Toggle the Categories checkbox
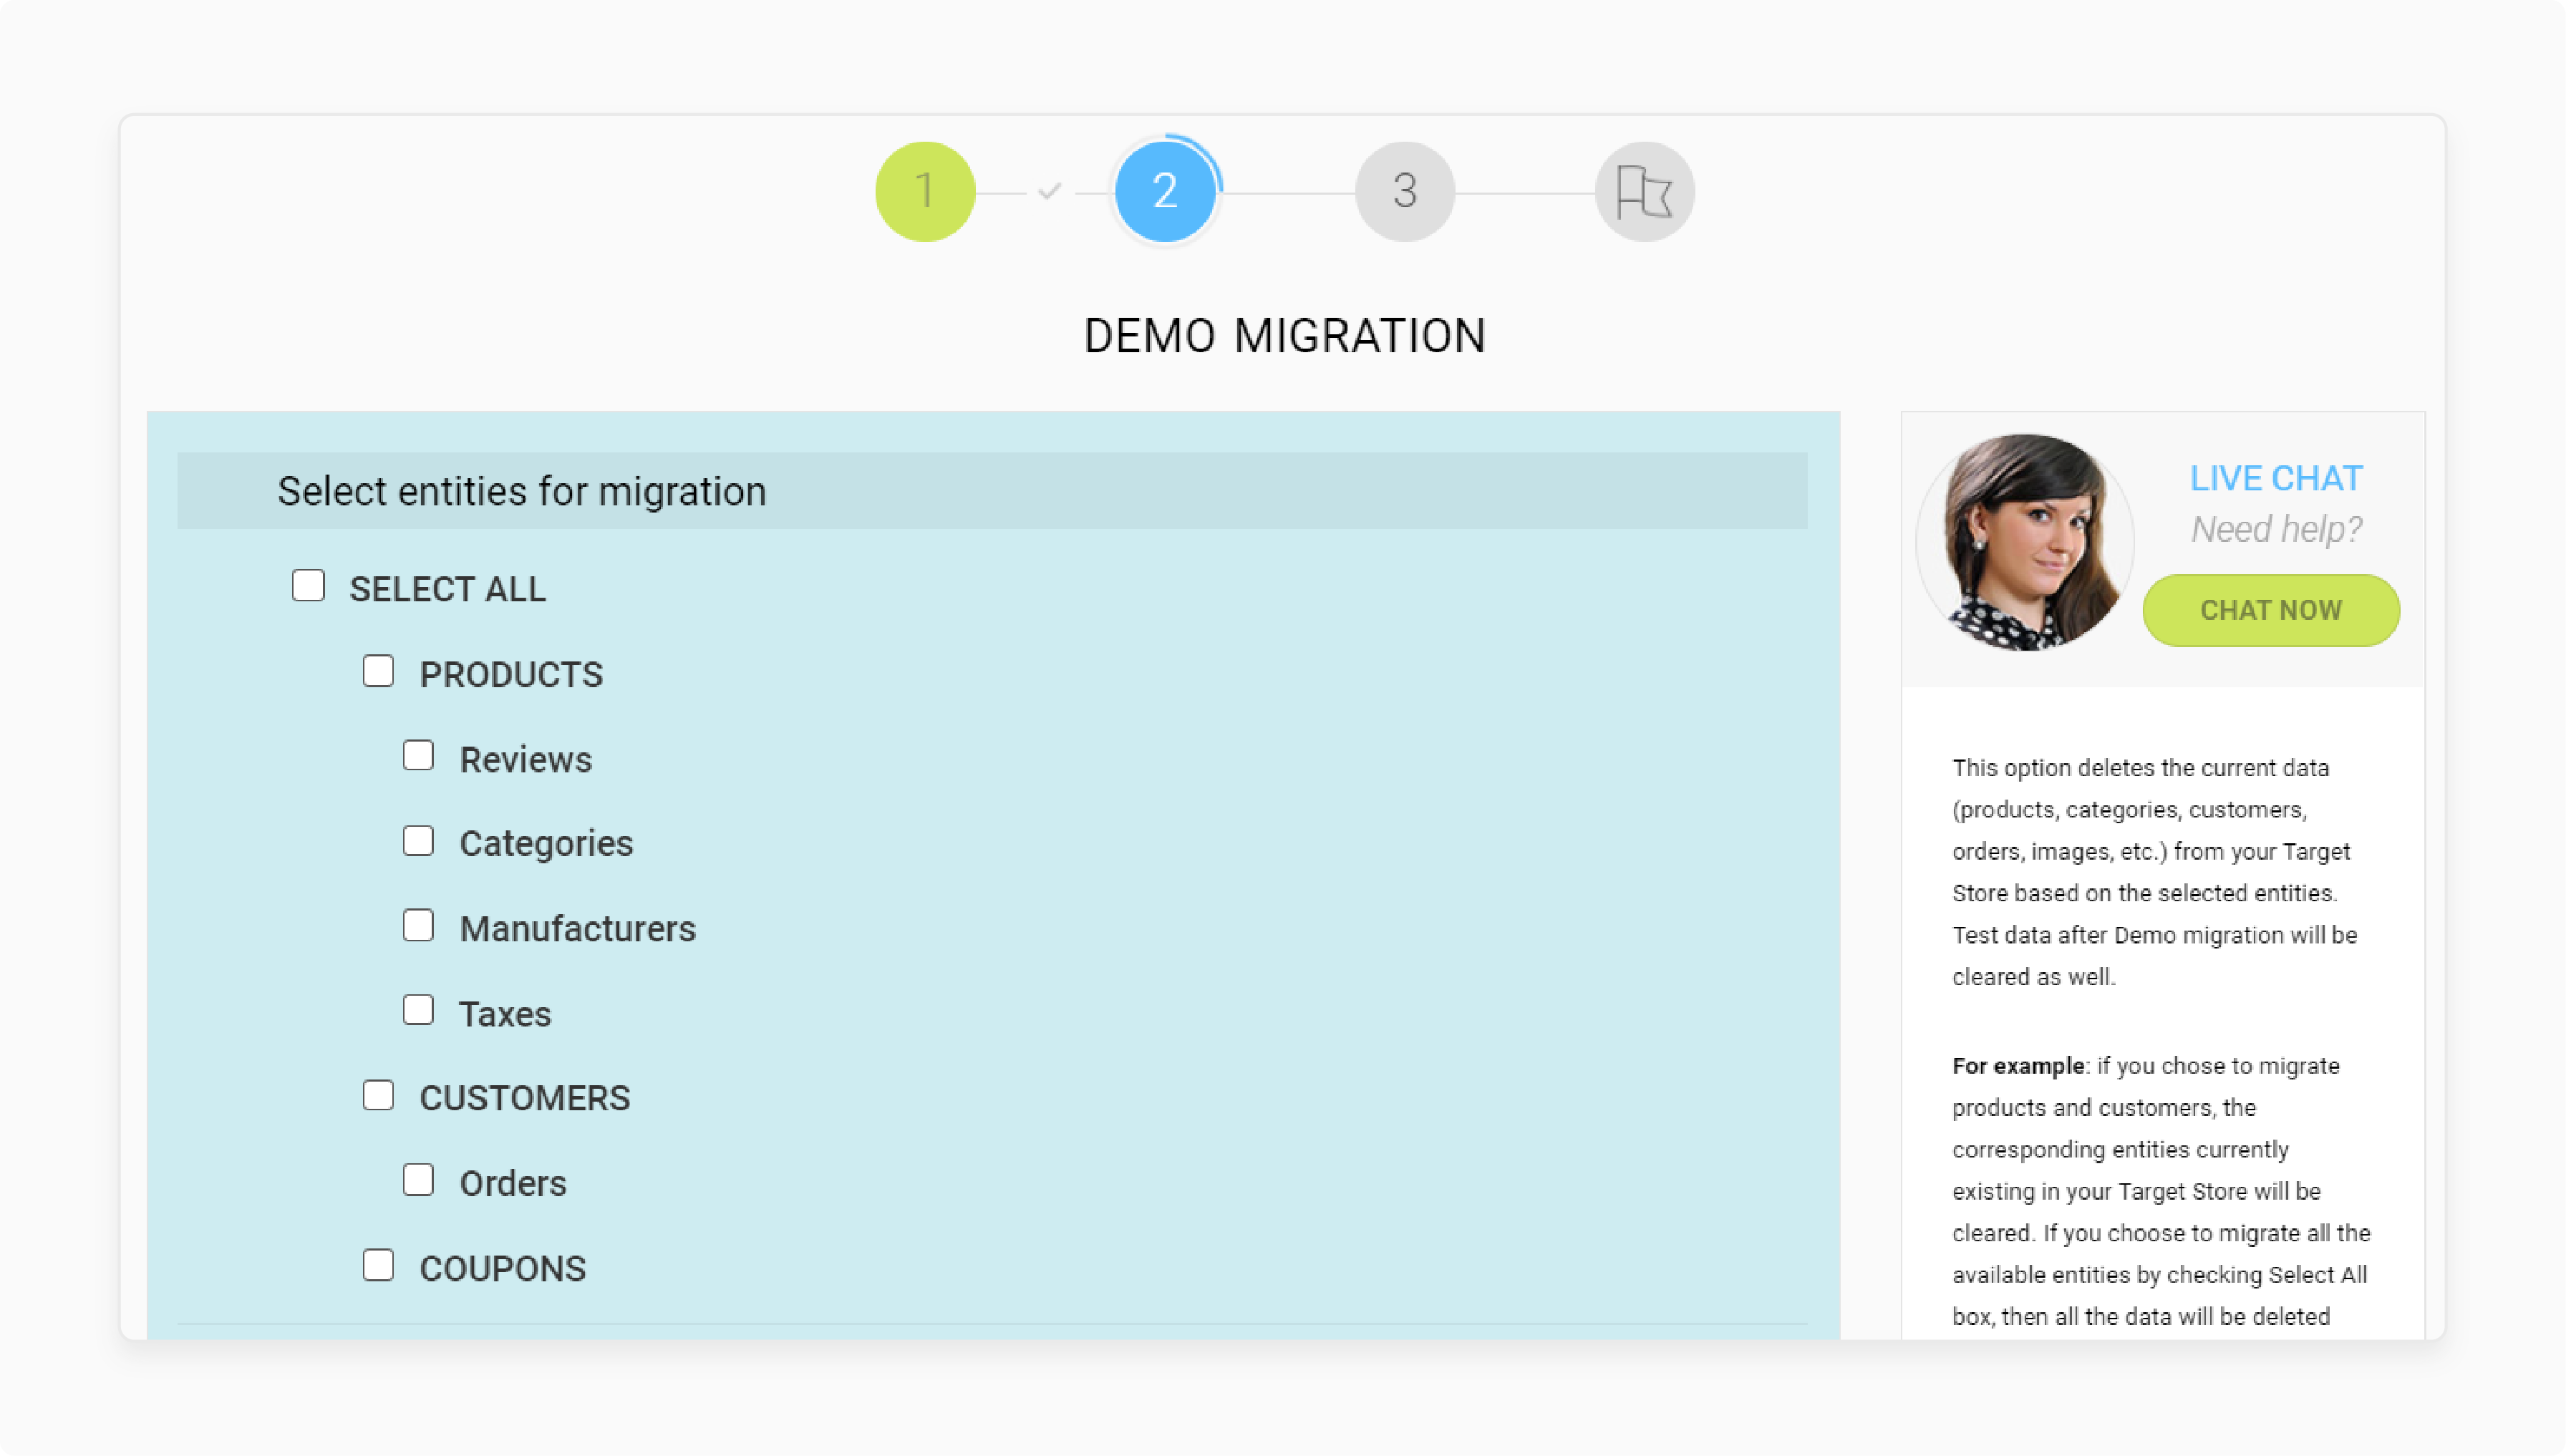This screenshot has width=2566, height=1456. click(418, 841)
